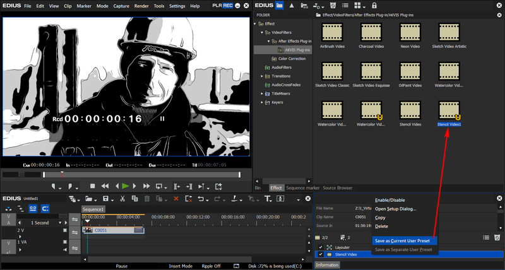Switch to the Sequence marker tab

pyautogui.click(x=303, y=188)
